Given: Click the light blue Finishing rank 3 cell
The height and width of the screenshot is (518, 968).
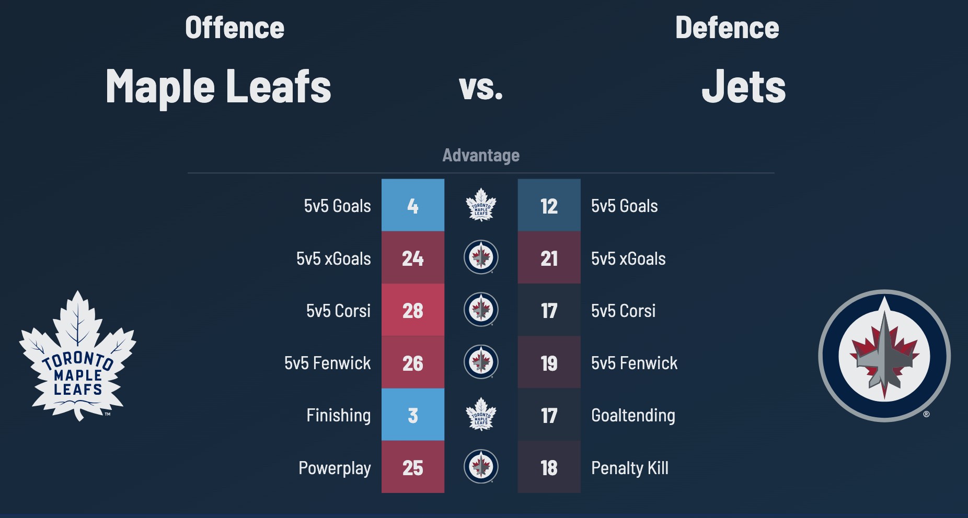Looking at the screenshot, I should 413,415.
